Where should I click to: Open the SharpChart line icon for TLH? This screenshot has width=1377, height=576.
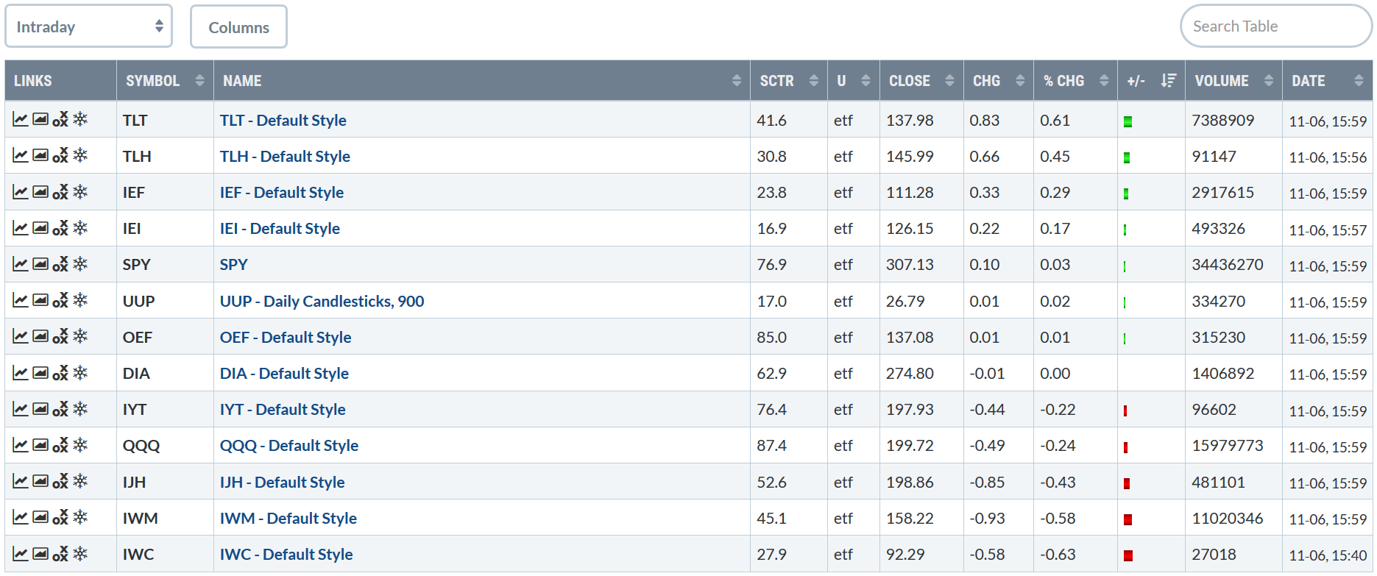(x=21, y=155)
